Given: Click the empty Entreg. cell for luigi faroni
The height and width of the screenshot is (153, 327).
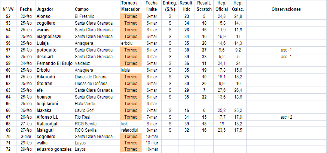Looking at the screenshot, I should [x=170, y=104].
